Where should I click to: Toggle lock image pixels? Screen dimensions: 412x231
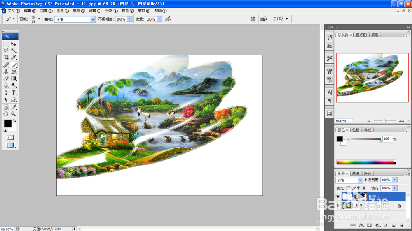click(x=353, y=188)
